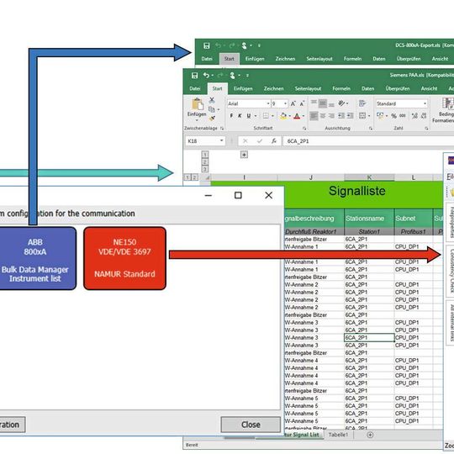Select outline level 2 for rows
Screen dimensions: 454x454
click(x=204, y=162)
